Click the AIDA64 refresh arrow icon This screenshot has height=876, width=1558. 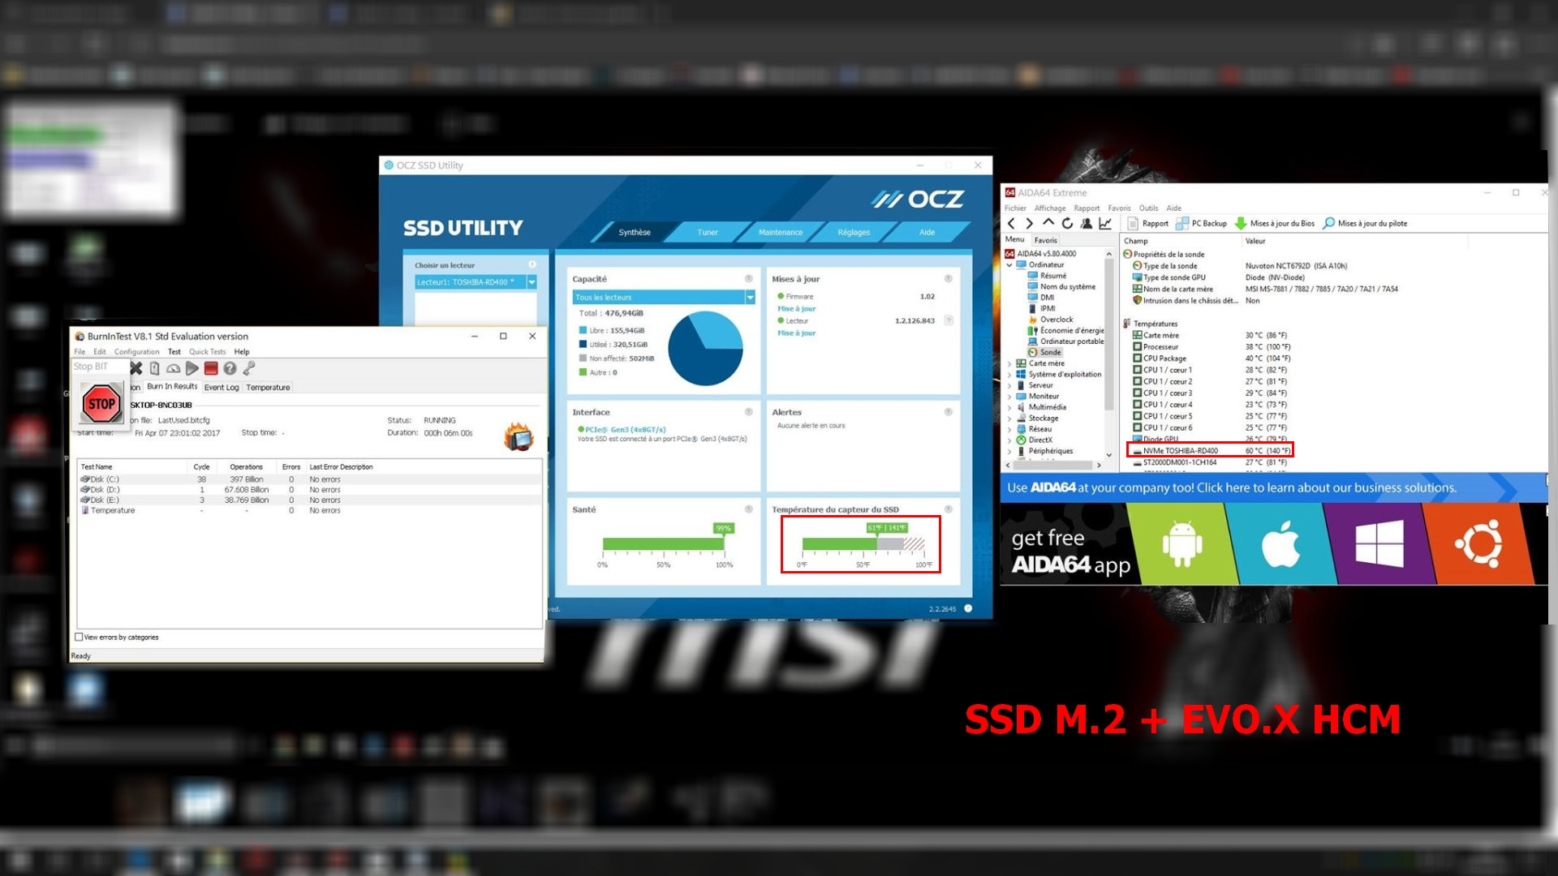coord(1067,223)
